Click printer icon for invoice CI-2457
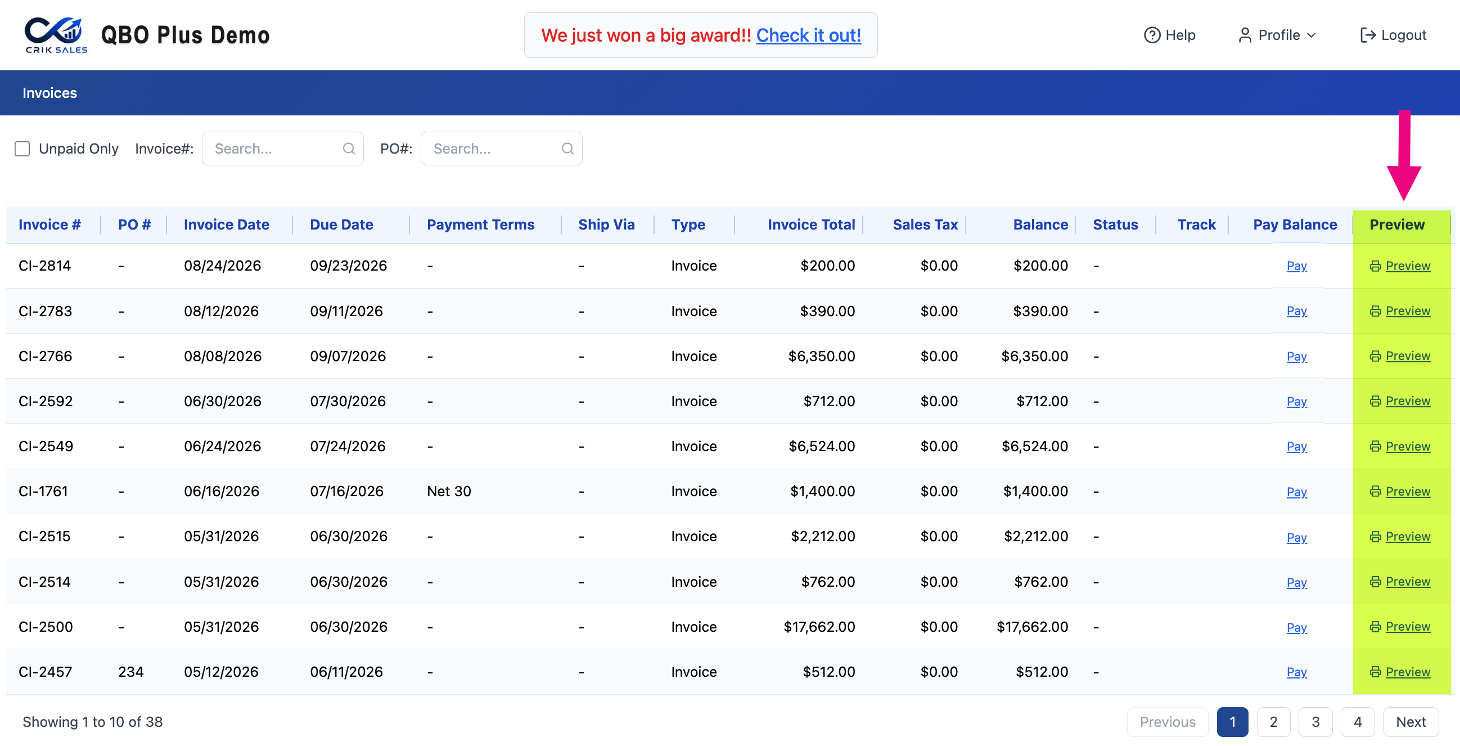1460x746 pixels. pos(1375,672)
